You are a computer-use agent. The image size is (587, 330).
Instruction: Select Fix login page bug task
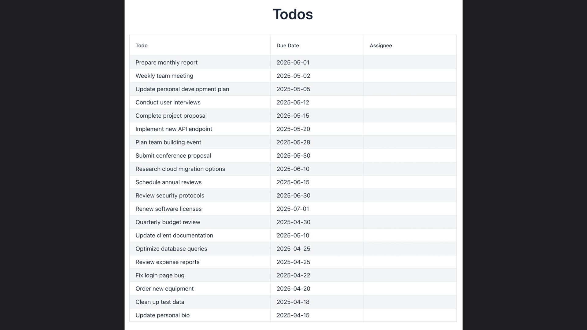[x=160, y=275]
